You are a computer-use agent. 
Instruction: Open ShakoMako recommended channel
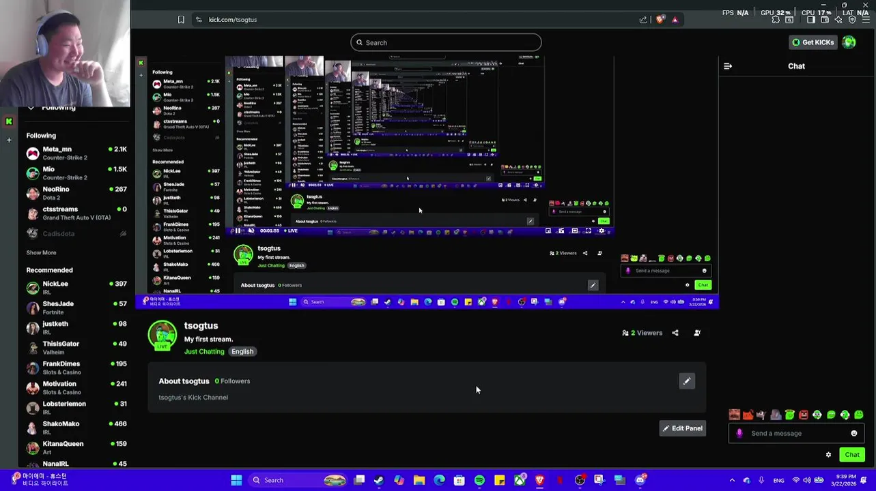[76, 428]
